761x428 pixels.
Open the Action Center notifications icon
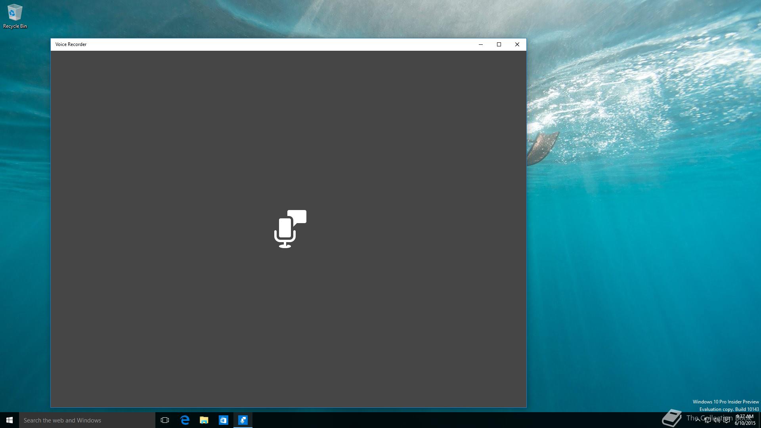pos(727,420)
